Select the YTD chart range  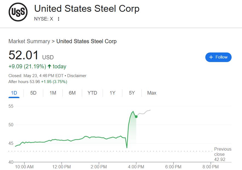(x=92, y=93)
